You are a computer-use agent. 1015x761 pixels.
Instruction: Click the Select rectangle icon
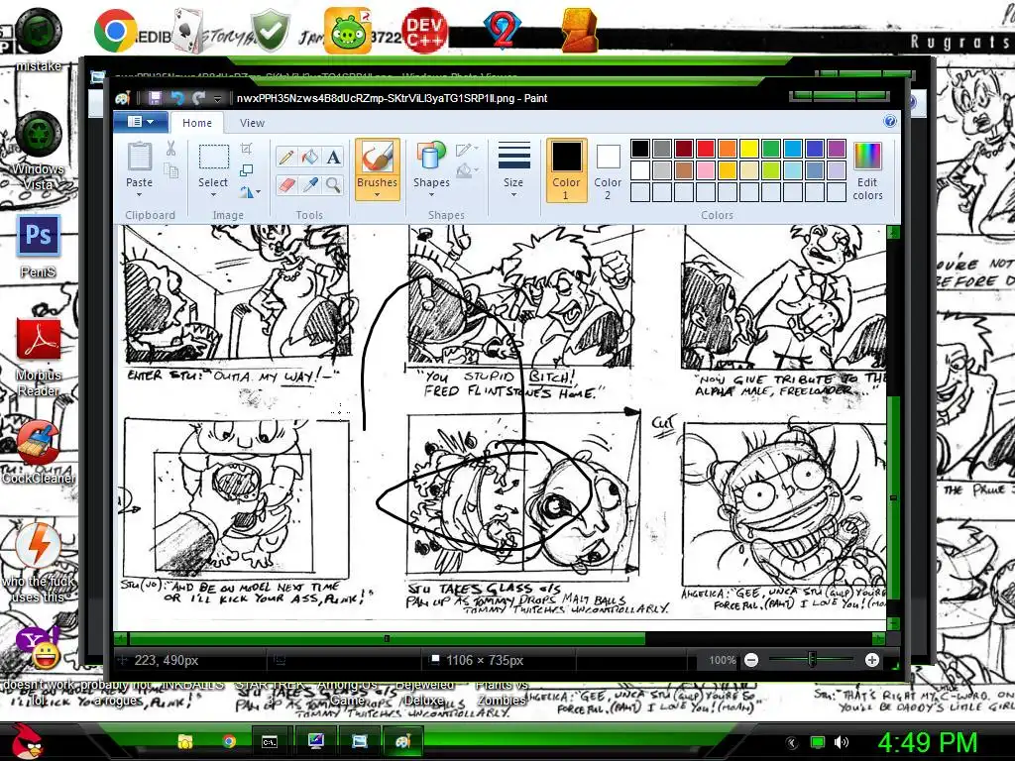(213, 158)
